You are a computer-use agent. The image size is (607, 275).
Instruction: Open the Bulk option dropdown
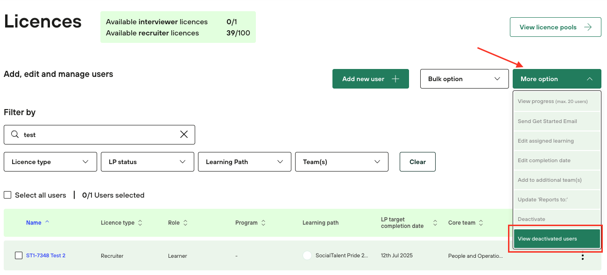(464, 79)
